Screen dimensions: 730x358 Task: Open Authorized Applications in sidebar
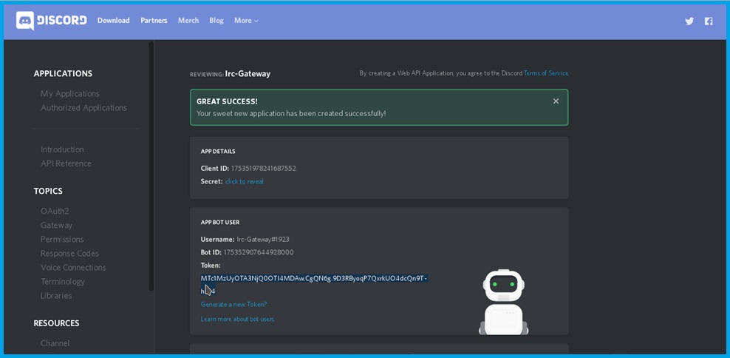(x=83, y=107)
